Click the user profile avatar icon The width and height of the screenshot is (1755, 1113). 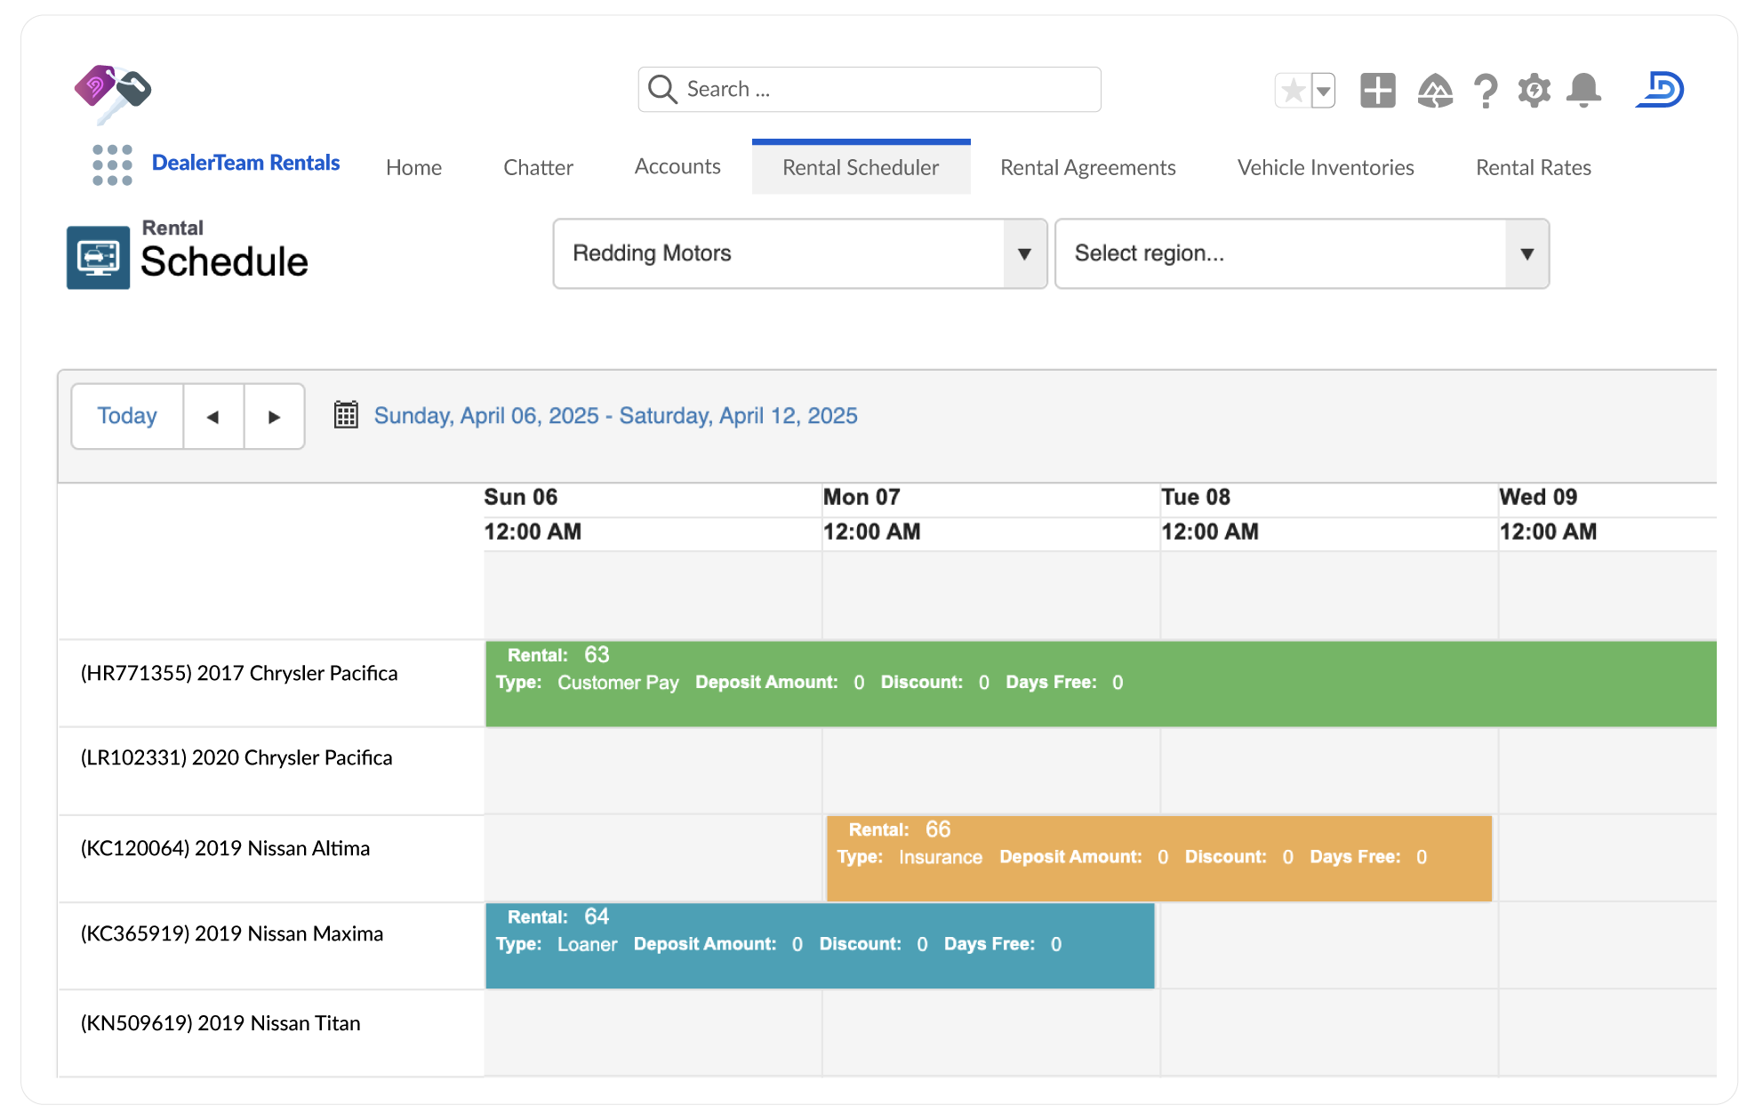(1660, 90)
